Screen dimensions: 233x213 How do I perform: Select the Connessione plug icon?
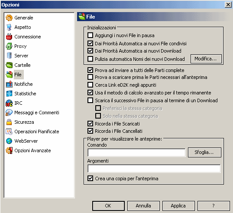coord(9,37)
